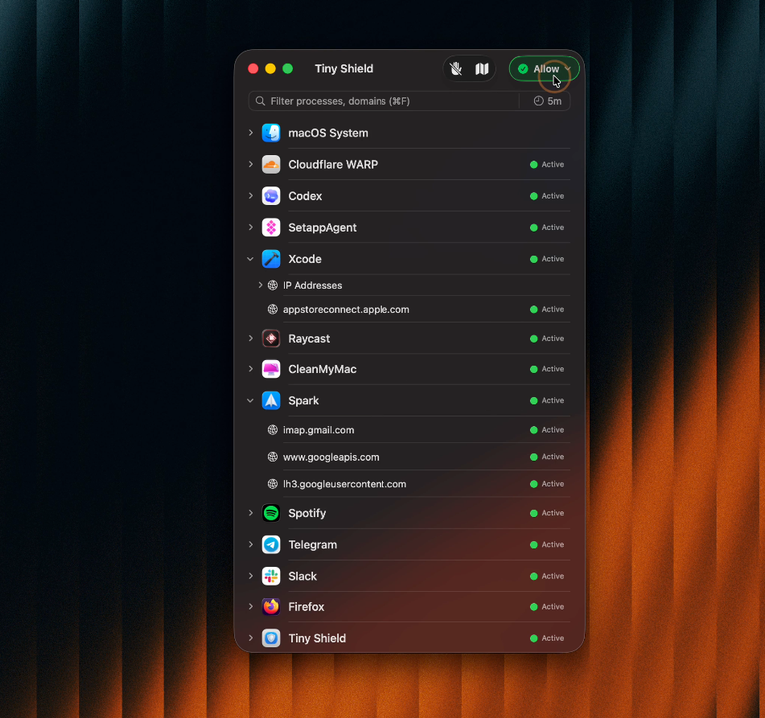
Task: Toggle Active status for Raycast
Action: point(547,338)
